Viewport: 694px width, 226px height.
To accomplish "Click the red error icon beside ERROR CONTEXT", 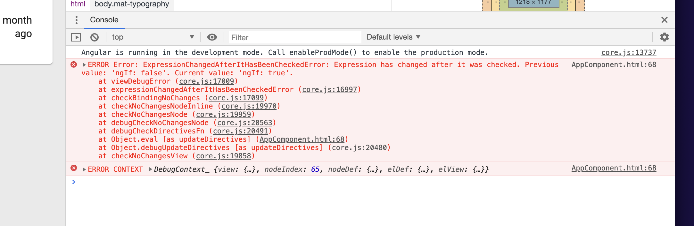I will (x=74, y=168).
